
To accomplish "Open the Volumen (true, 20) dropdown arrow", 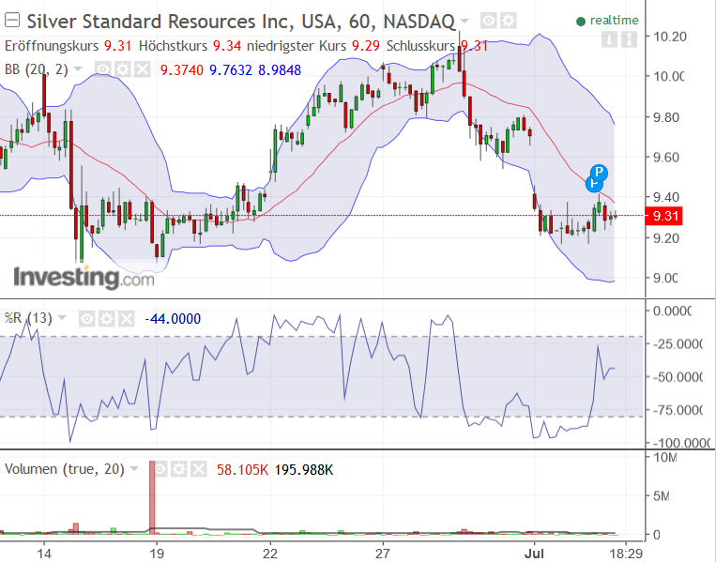I will 134,469.
